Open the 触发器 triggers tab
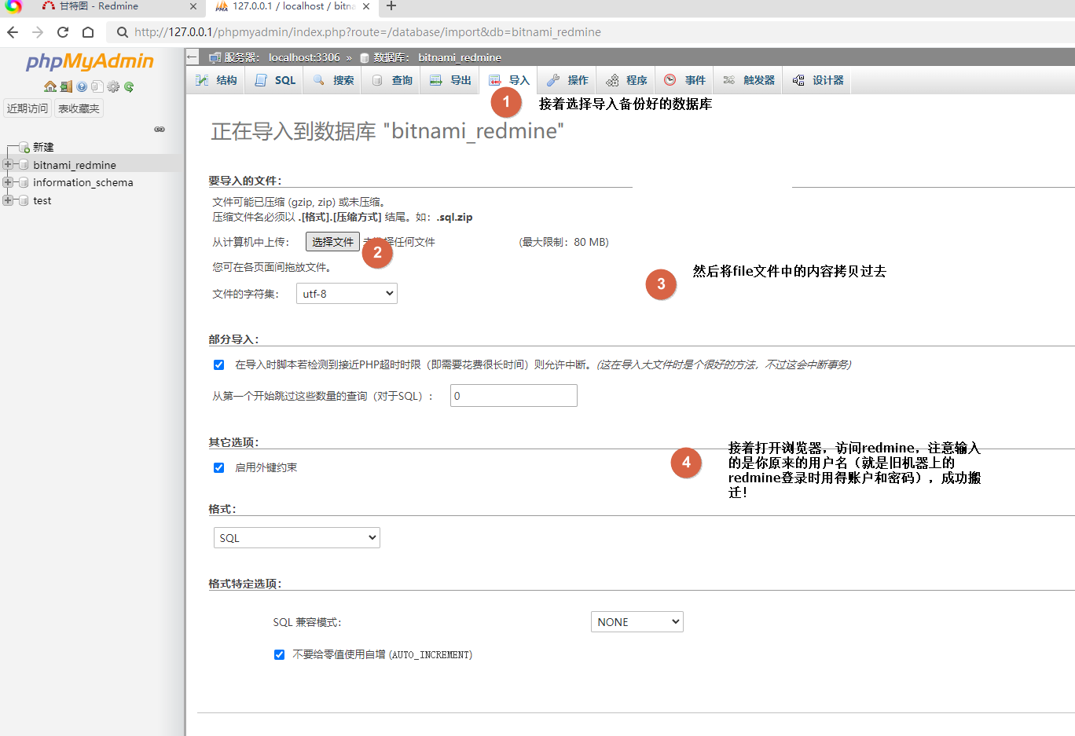Screen dimensions: 1075x736 748,80
